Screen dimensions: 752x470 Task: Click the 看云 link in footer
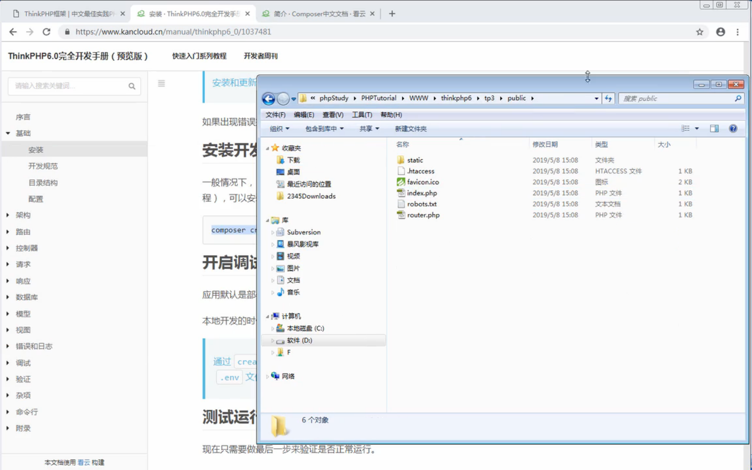(84, 462)
